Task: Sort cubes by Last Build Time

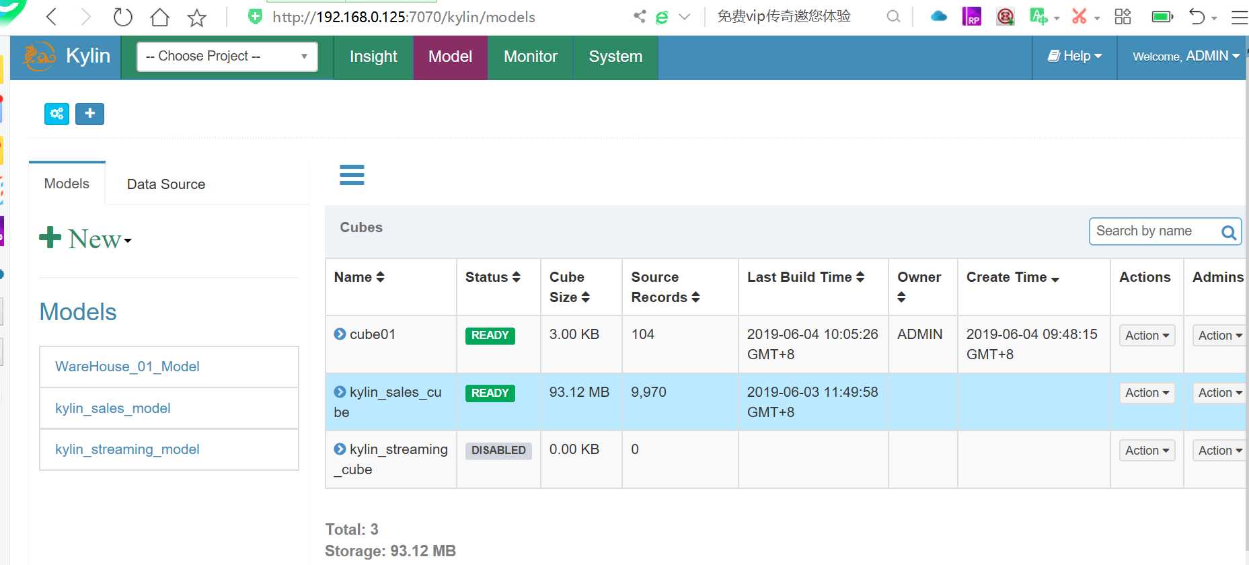Action: pyautogui.click(x=806, y=277)
